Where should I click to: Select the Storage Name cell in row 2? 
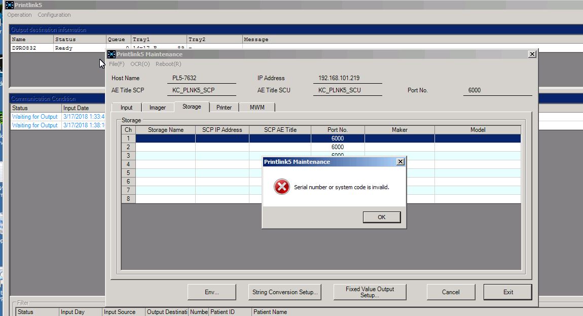[165, 147]
